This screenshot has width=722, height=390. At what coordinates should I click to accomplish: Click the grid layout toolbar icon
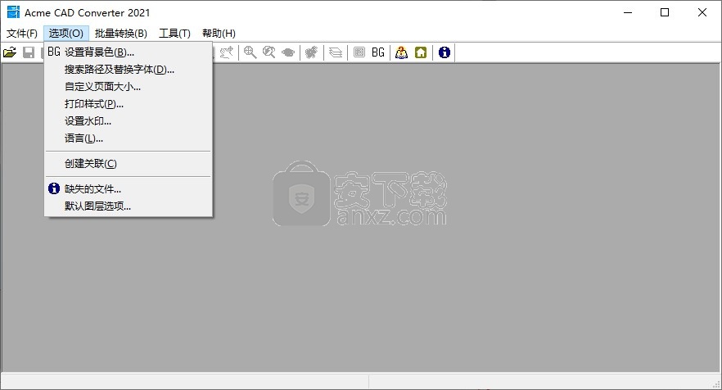[x=359, y=52]
